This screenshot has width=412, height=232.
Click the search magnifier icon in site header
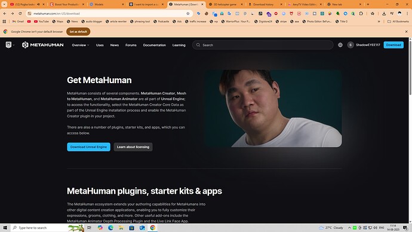point(198,45)
